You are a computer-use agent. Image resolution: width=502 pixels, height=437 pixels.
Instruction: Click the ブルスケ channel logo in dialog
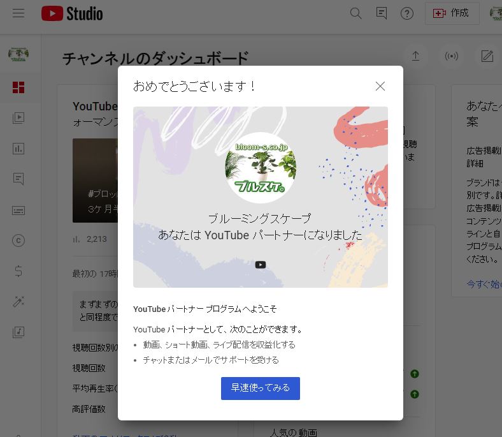click(261, 168)
